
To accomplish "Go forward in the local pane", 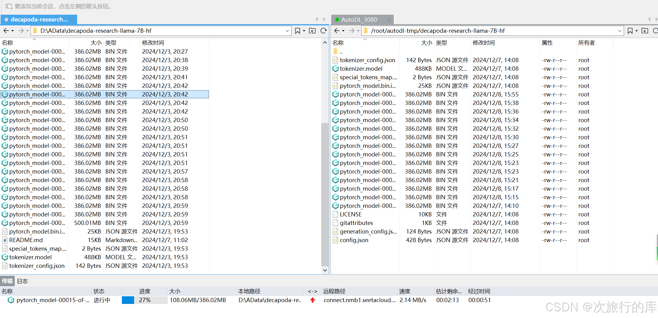I will point(21,31).
